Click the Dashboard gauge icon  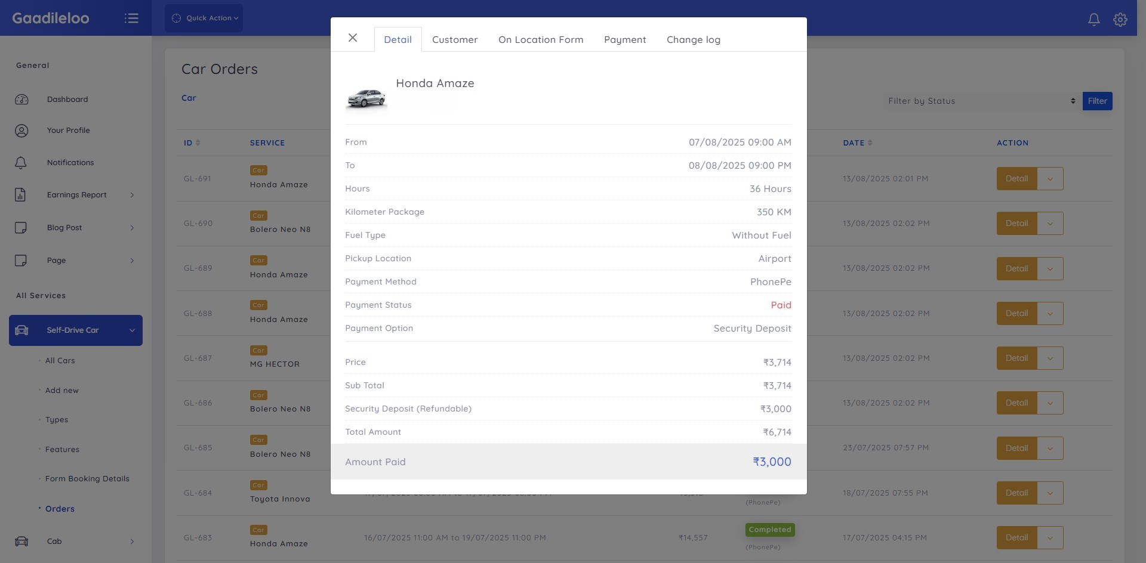pos(21,100)
